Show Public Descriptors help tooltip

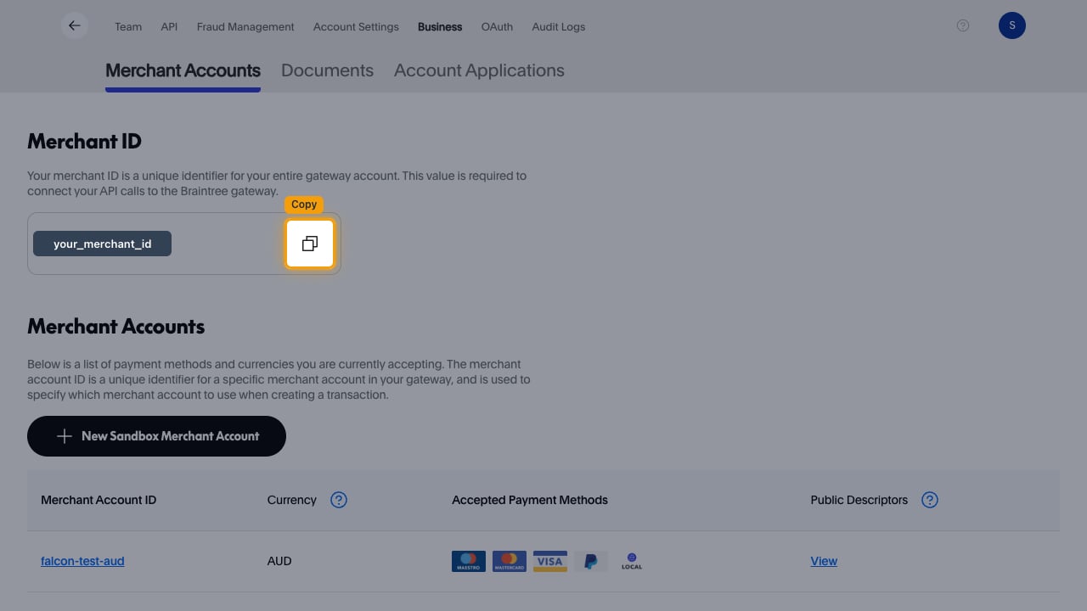(x=930, y=500)
